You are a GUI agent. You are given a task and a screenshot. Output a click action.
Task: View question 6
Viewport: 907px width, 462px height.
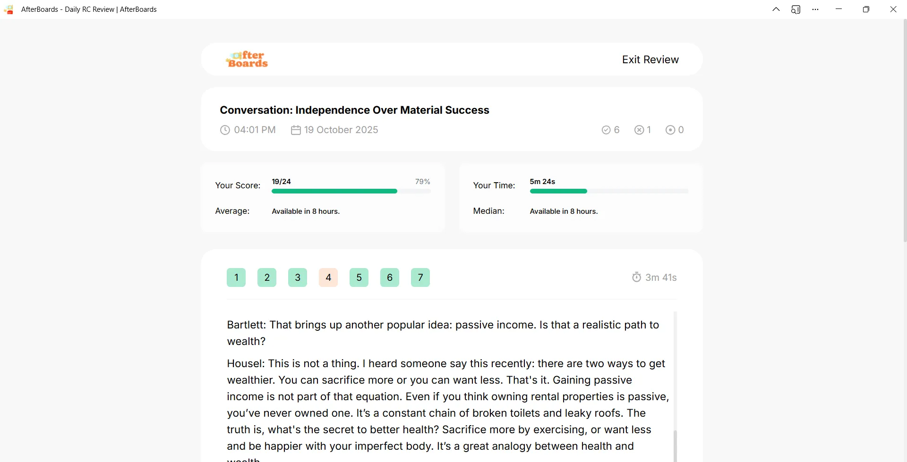click(390, 277)
